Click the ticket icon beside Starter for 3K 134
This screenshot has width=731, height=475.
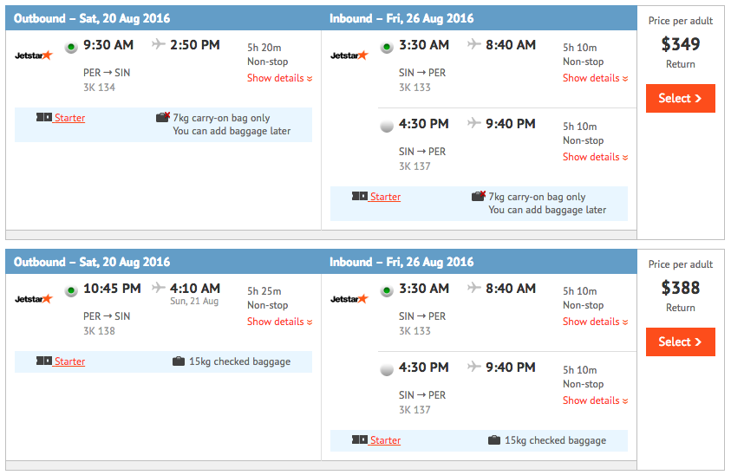(x=44, y=117)
